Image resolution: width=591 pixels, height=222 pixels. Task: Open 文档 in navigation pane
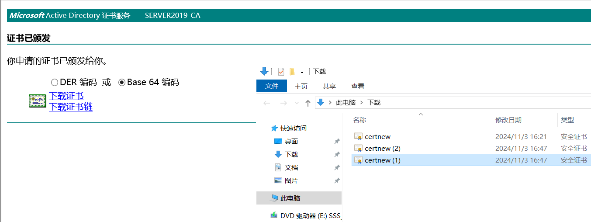291,168
